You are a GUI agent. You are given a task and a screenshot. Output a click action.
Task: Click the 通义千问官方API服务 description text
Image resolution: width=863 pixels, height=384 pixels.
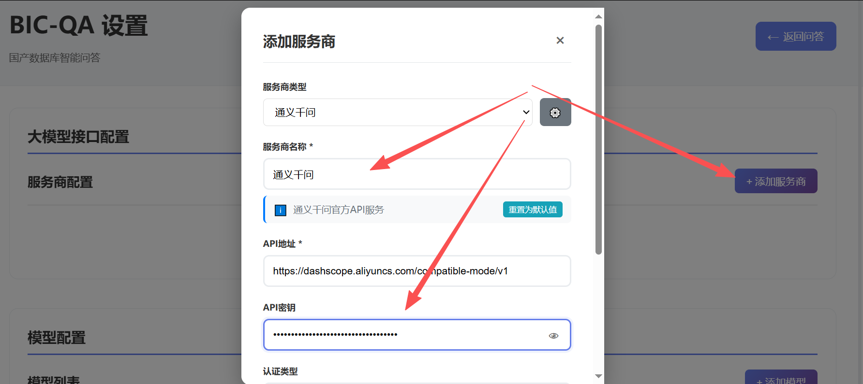pos(339,210)
